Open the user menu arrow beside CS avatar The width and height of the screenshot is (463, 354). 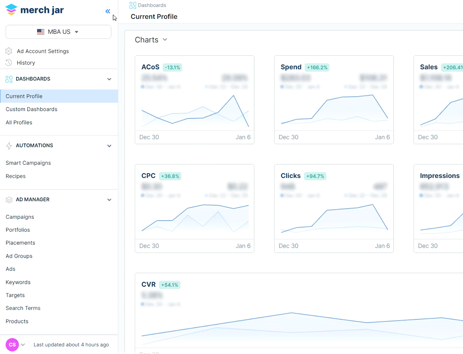point(23,345)
